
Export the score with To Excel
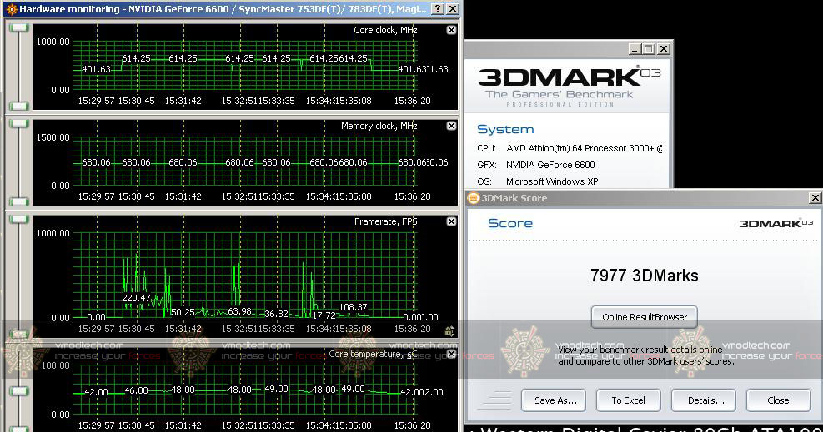(x=628, y=400)
